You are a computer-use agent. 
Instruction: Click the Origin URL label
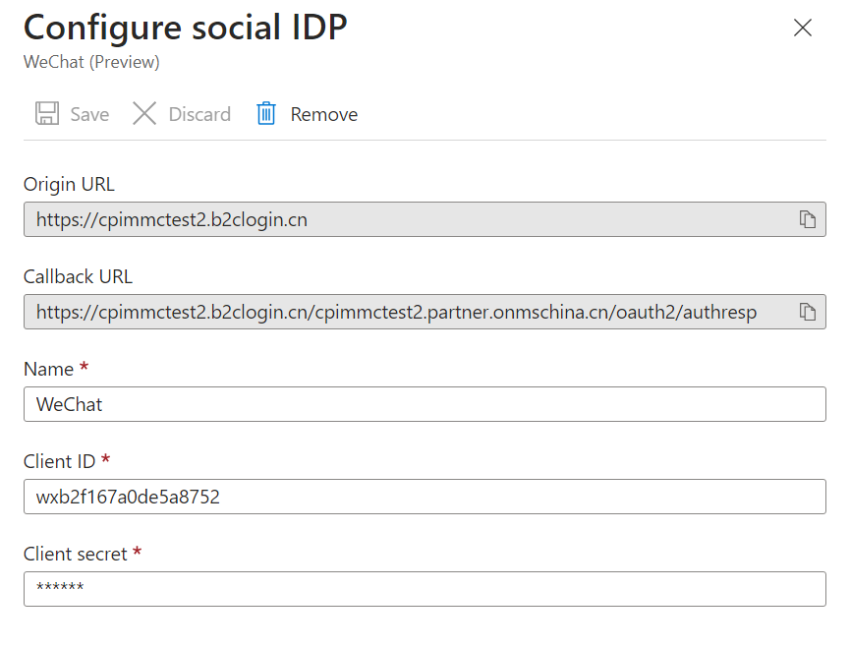(69, 184)
